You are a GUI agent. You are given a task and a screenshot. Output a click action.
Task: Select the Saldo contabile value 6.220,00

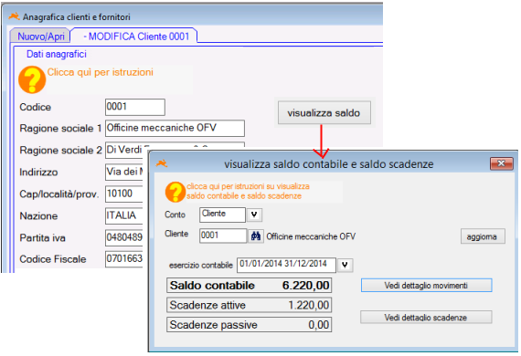(305, 286)
